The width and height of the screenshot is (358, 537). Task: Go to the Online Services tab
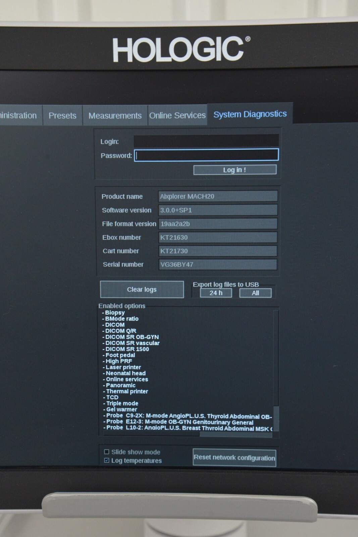(x=177, y=115)
